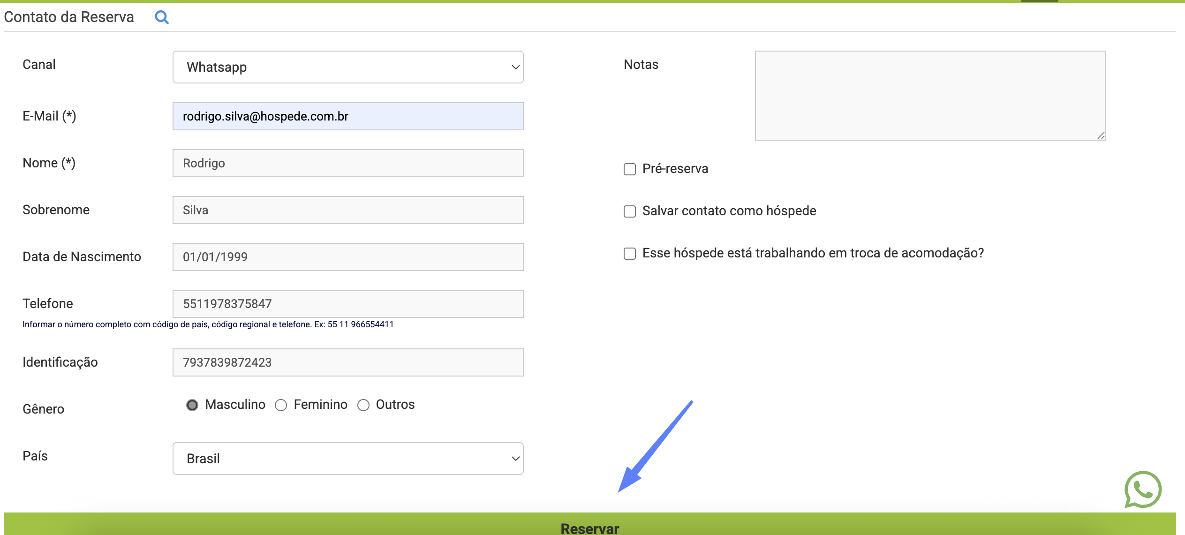Select Outros as gender
Viewport: 1185px width, 535px height.
click(x=363, y=405)
